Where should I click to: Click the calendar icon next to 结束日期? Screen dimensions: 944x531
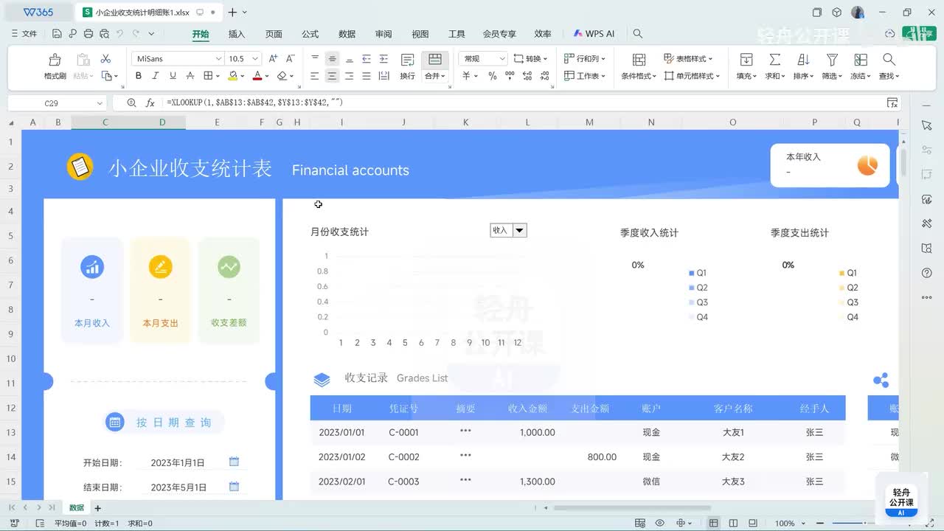point(234,487)
